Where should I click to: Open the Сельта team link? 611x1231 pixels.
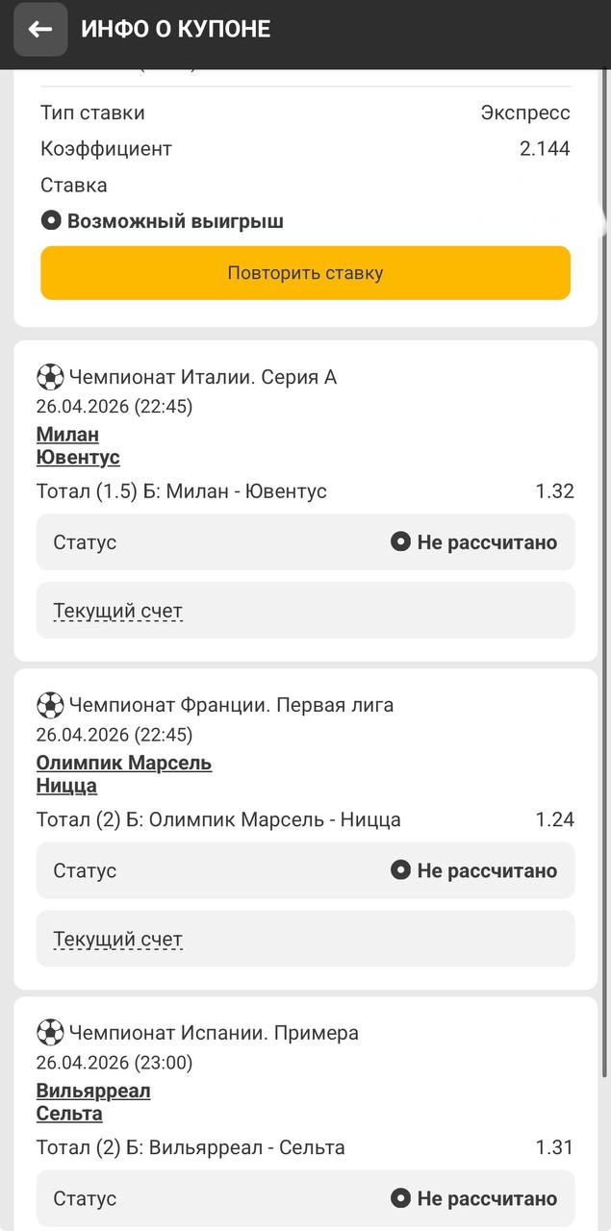[x=69, y=1114]
